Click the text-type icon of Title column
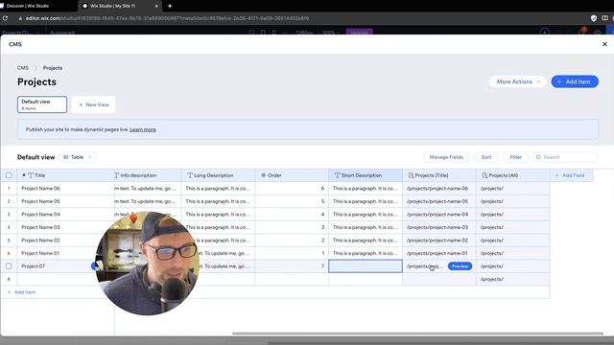Screen dimensions: 614x345 31,175
